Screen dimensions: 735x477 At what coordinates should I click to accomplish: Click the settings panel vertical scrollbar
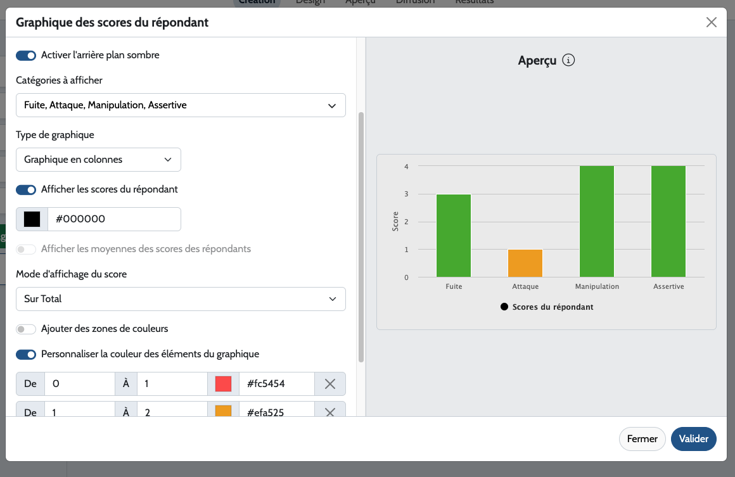[361, 238]
